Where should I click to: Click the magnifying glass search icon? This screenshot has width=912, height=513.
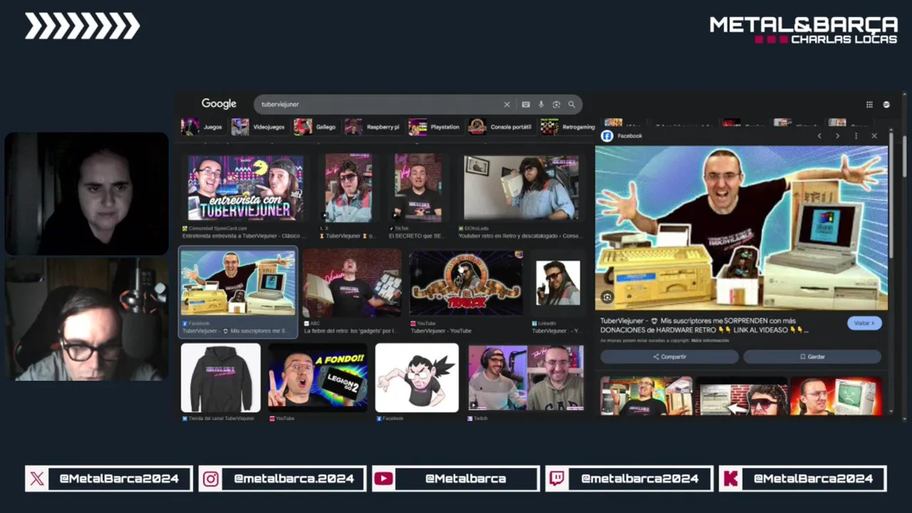pos(571,105)
